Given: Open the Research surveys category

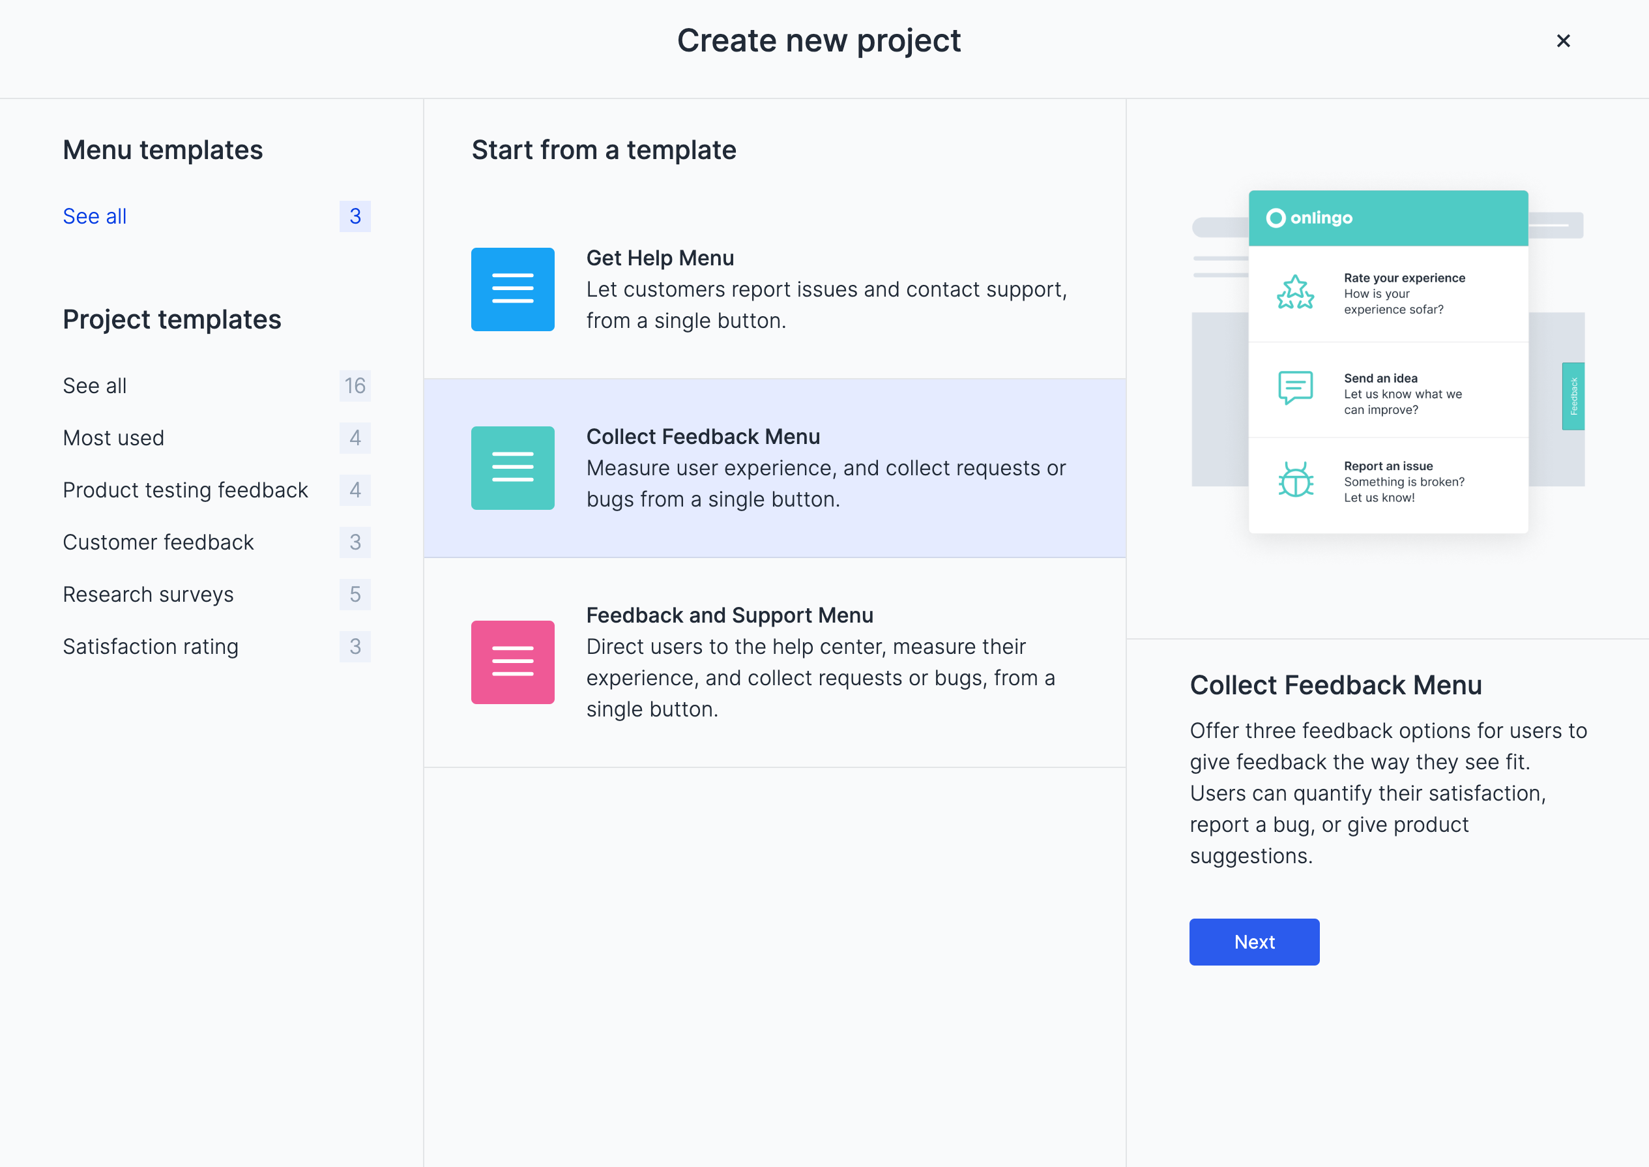Looking at the screenshot, I should coord(148,595).
